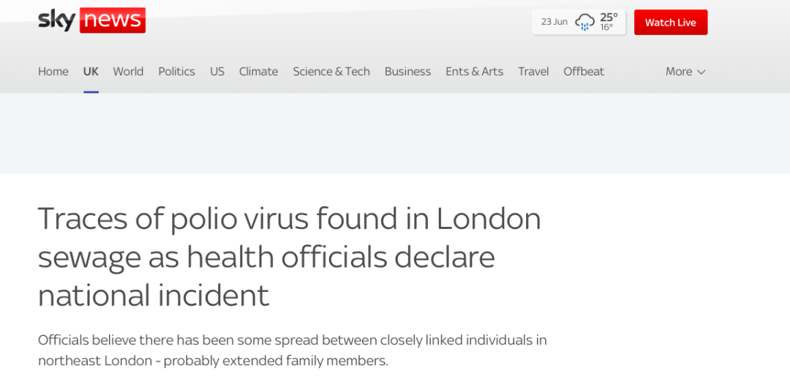Viewport: 790px width, 379px height.
Task: Expand the More navigation dropdown
Action: [685, 71]
